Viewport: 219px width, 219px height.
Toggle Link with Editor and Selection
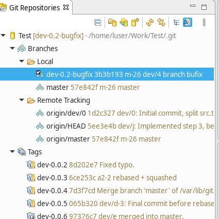(161, 23)
